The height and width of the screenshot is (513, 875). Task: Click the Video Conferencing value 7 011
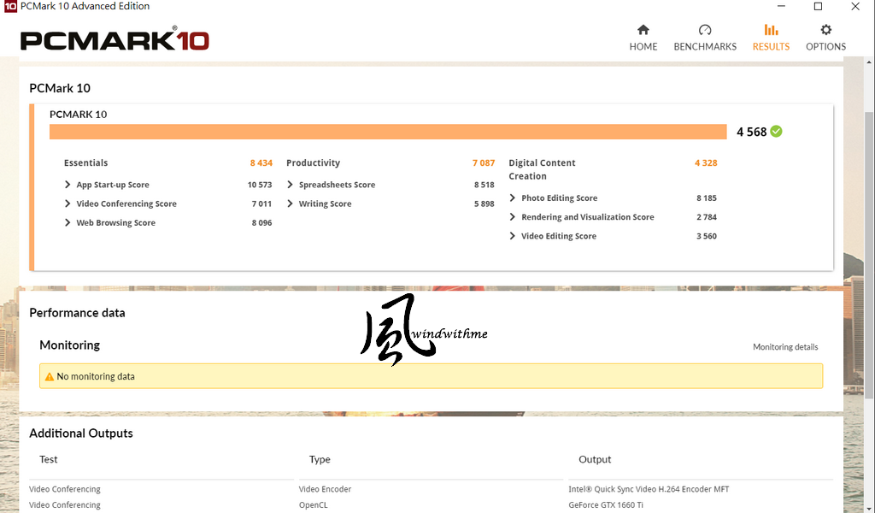click(261, 203)
